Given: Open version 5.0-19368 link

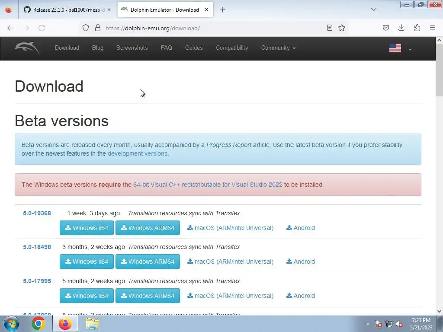Looking at the screenshot, I should tap(37, 214).
